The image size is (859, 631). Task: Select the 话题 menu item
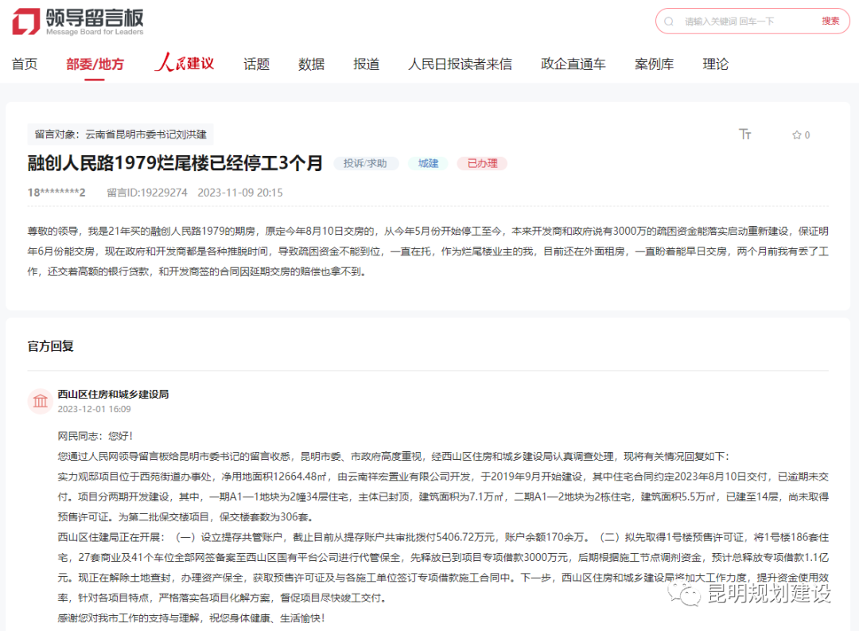tap(256, 64)
